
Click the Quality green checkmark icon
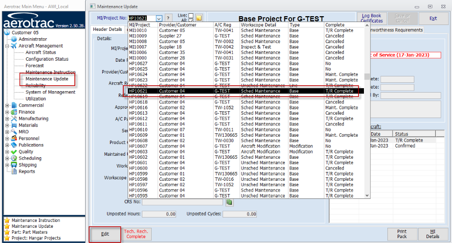pos(14,152)
